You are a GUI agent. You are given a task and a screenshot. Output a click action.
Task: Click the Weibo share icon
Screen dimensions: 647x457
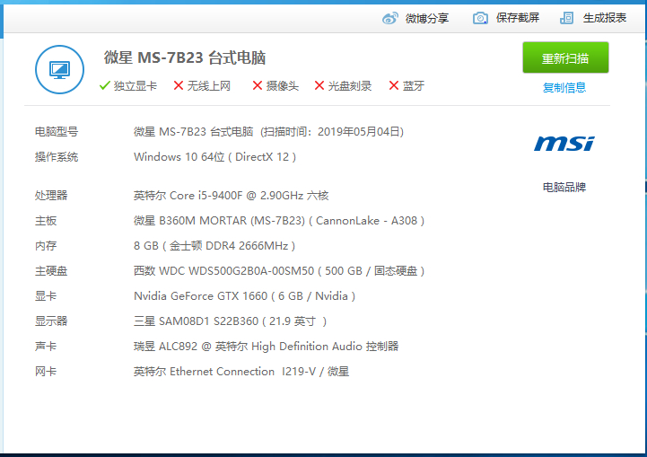[x=390, y=18]
